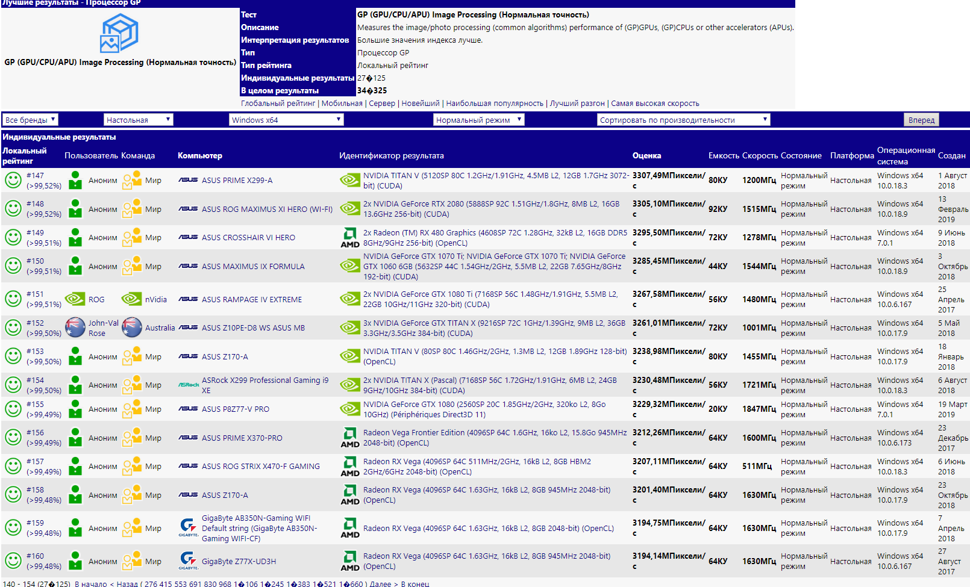Open the 'Windows x64' operating system dropdown
This screenshot has height=587, width=970.
286,120
